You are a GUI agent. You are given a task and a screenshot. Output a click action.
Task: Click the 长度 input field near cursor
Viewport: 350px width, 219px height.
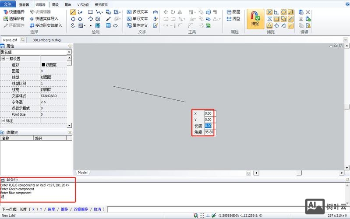pyautogui.click(x=208, y=126)
